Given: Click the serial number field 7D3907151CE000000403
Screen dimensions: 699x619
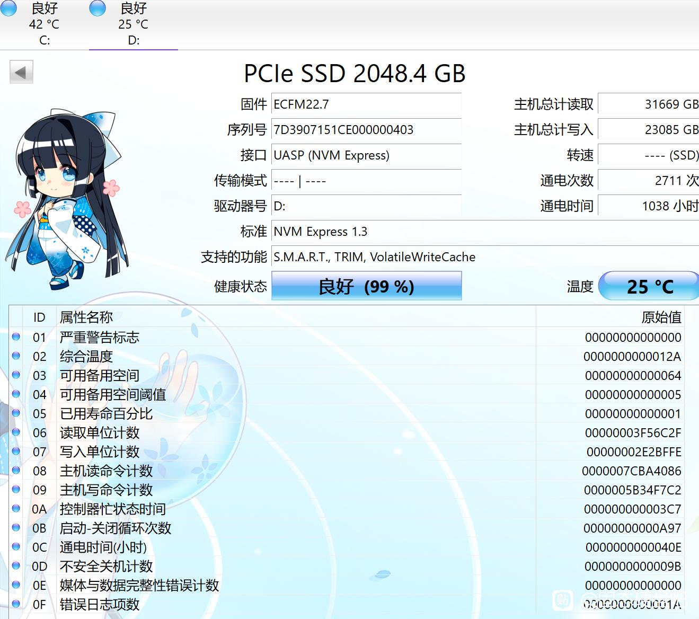Looking at the screenshot, I should [x=366, y=130].
